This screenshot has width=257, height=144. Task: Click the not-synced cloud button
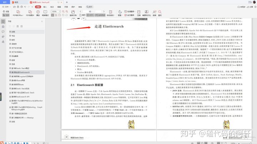241,7
